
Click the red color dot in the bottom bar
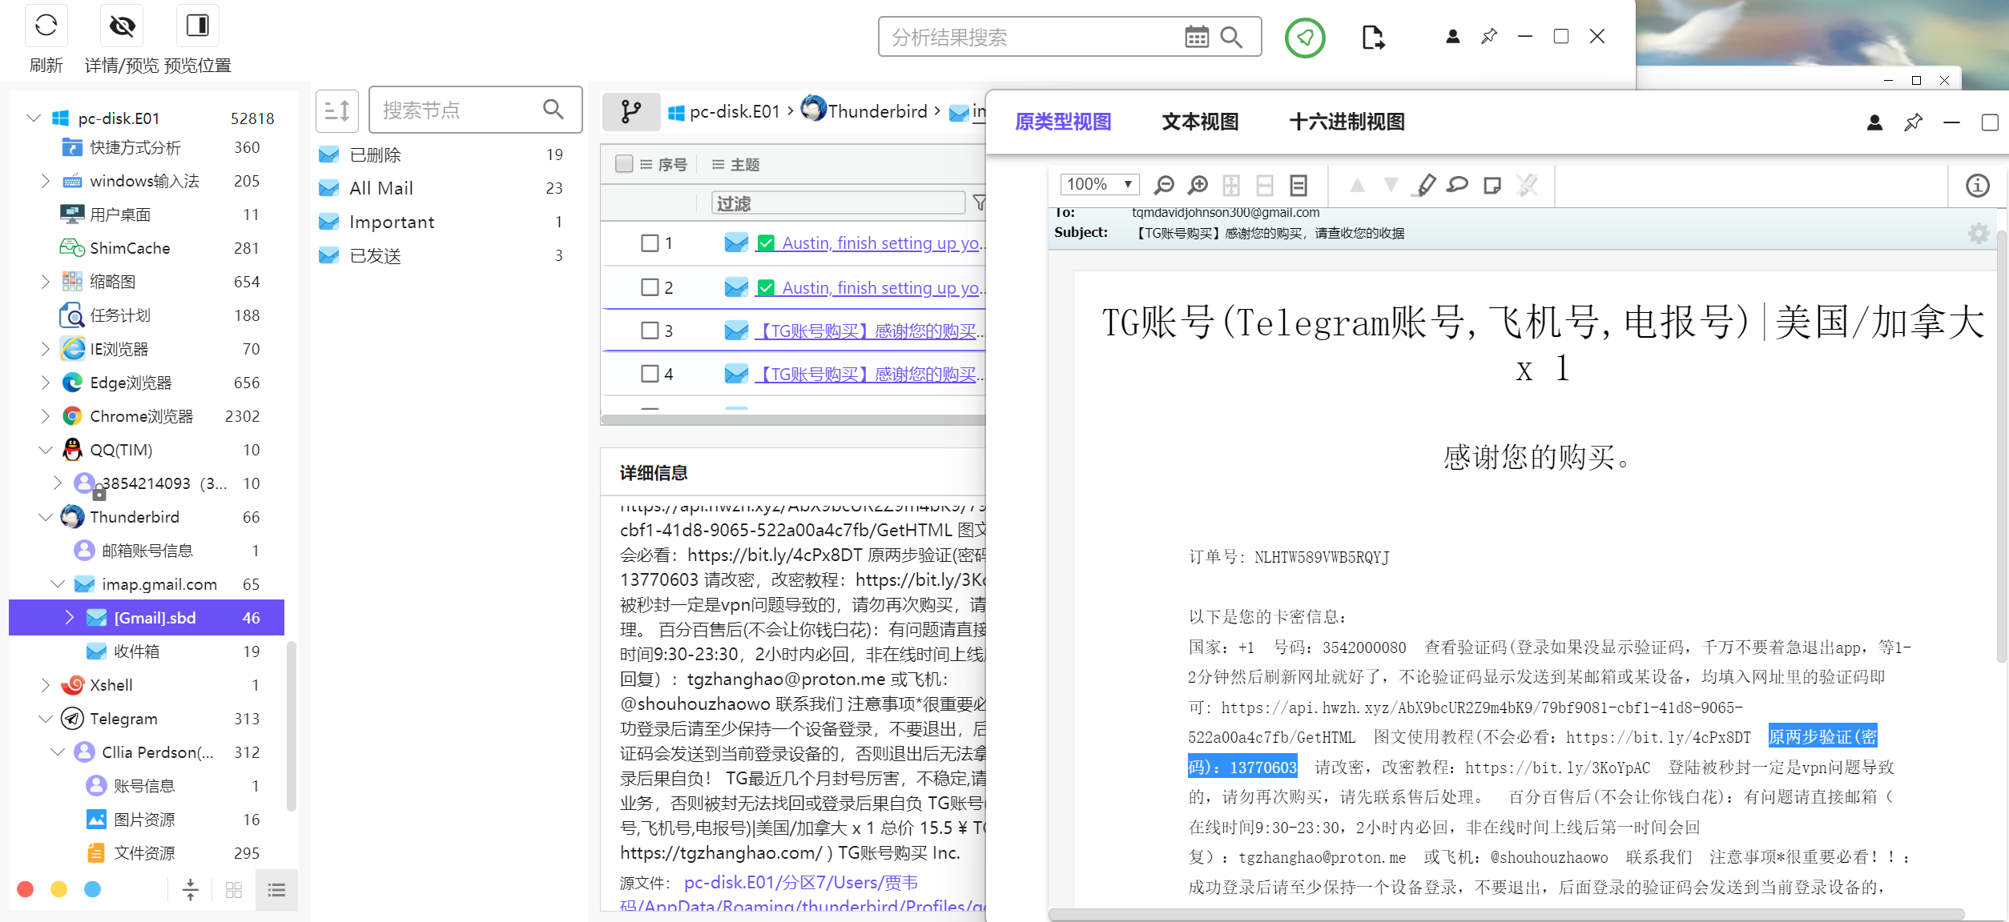click(26, 889)
